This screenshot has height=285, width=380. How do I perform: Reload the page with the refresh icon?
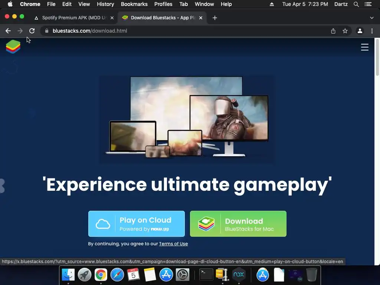click(32, 31)
